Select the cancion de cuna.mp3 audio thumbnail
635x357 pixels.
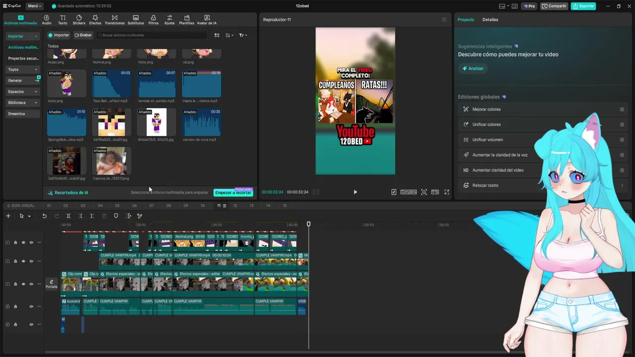(201, 122)
